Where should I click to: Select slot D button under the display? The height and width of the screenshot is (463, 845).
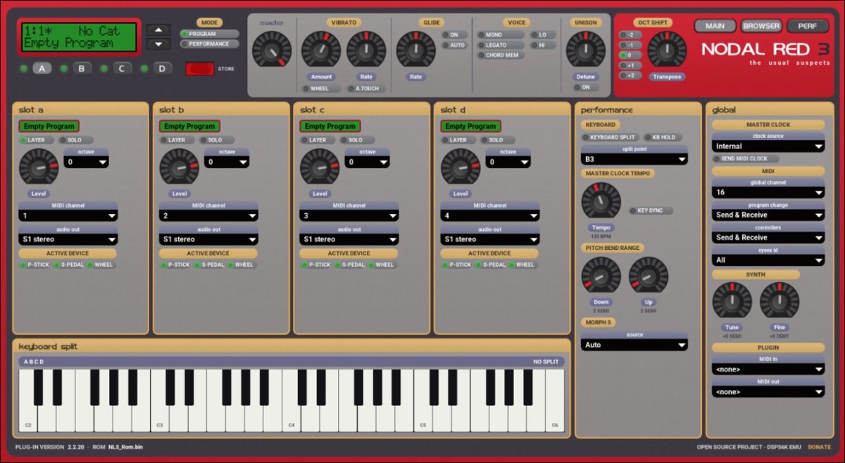[x=163, y=68]
